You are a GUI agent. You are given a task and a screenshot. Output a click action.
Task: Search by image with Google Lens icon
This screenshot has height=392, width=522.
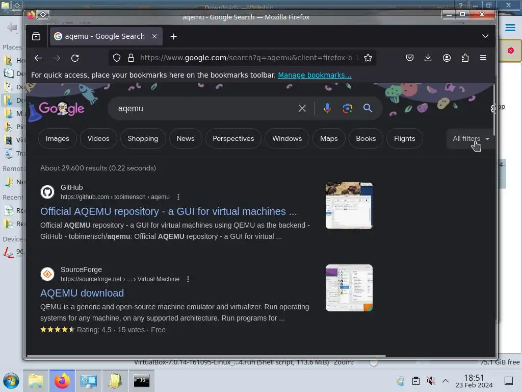(x=348, y=108)
